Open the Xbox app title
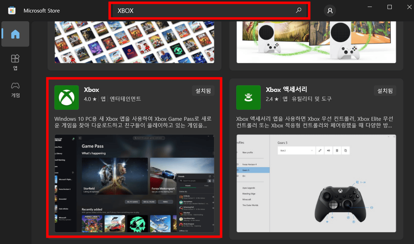 pos(91,90)
